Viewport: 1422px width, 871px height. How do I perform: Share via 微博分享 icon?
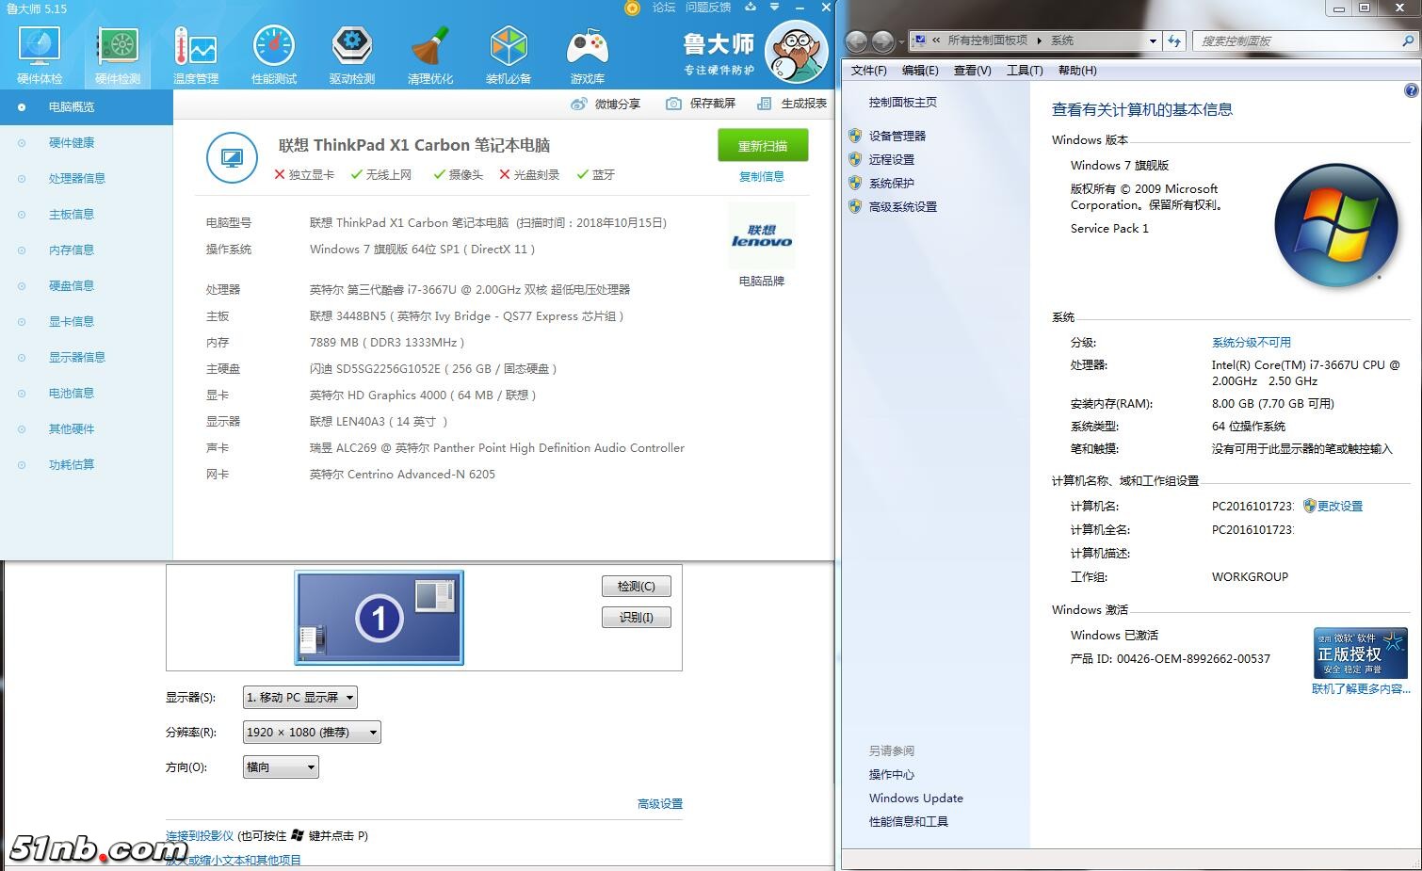[x=579, y=104]
